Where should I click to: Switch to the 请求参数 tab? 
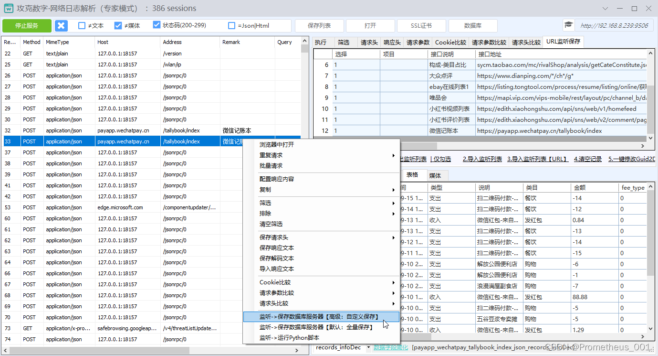[x=418, y=43]
